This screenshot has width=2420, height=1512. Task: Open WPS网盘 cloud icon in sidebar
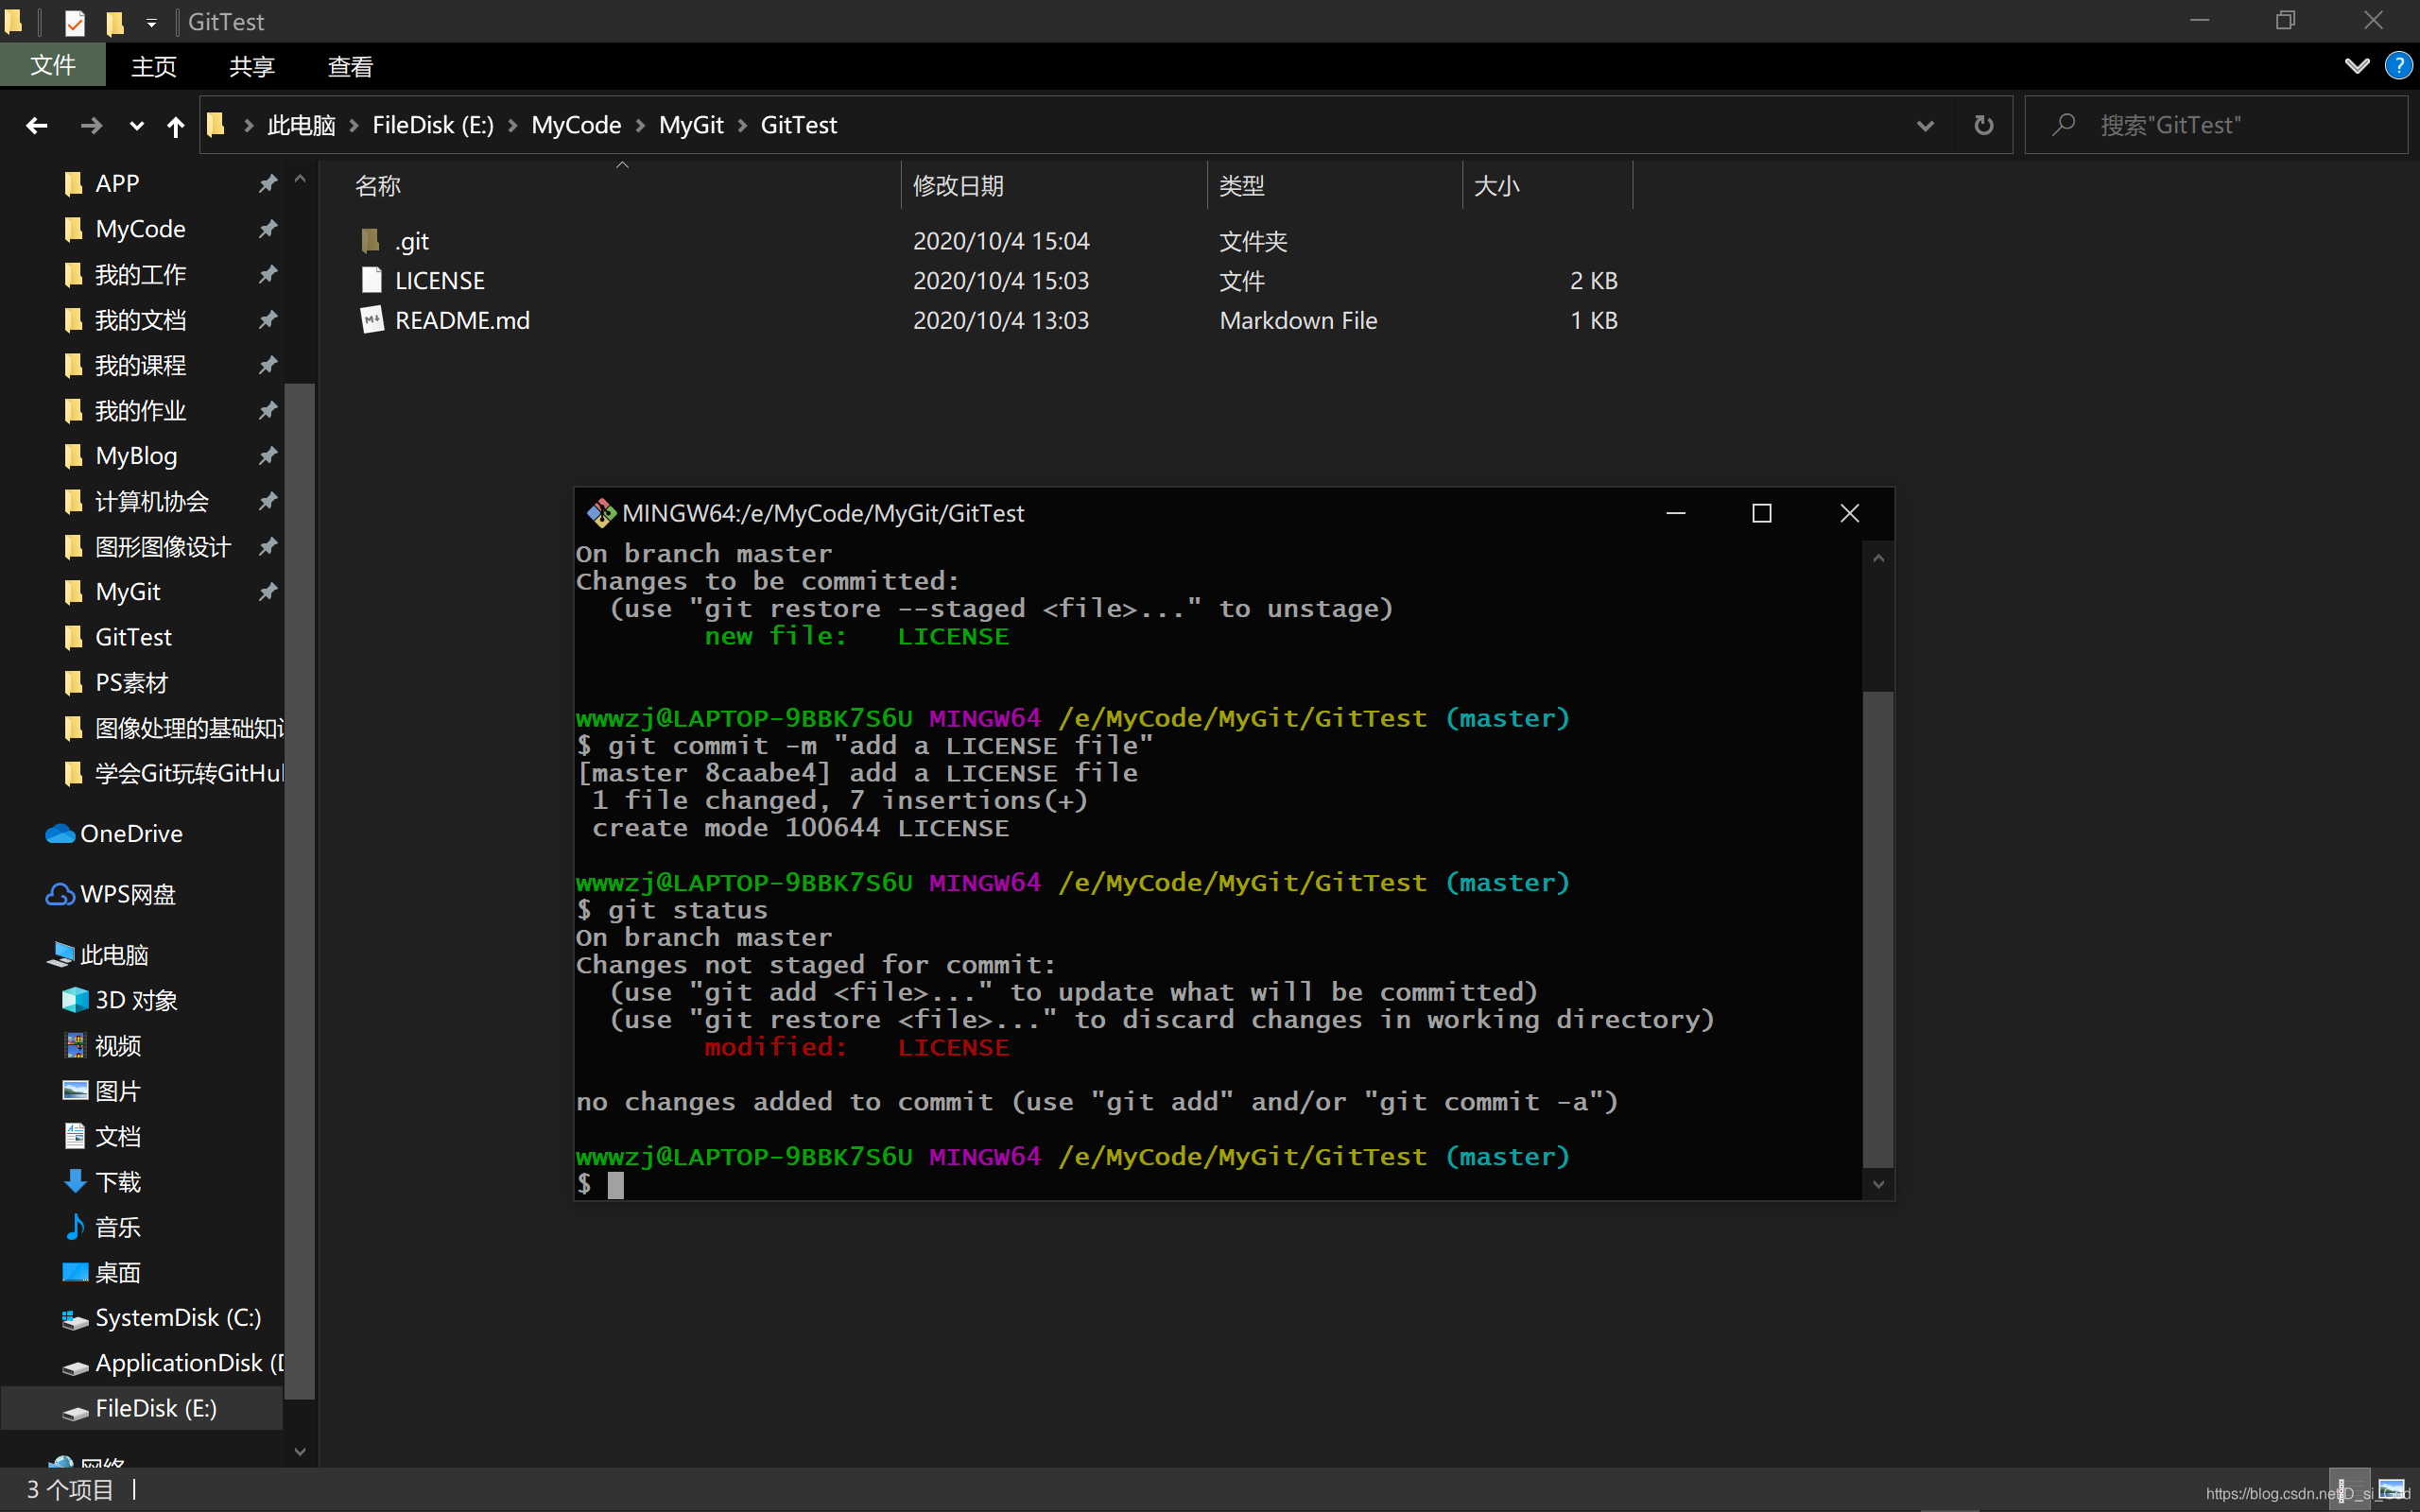click(x=61, y=894)
